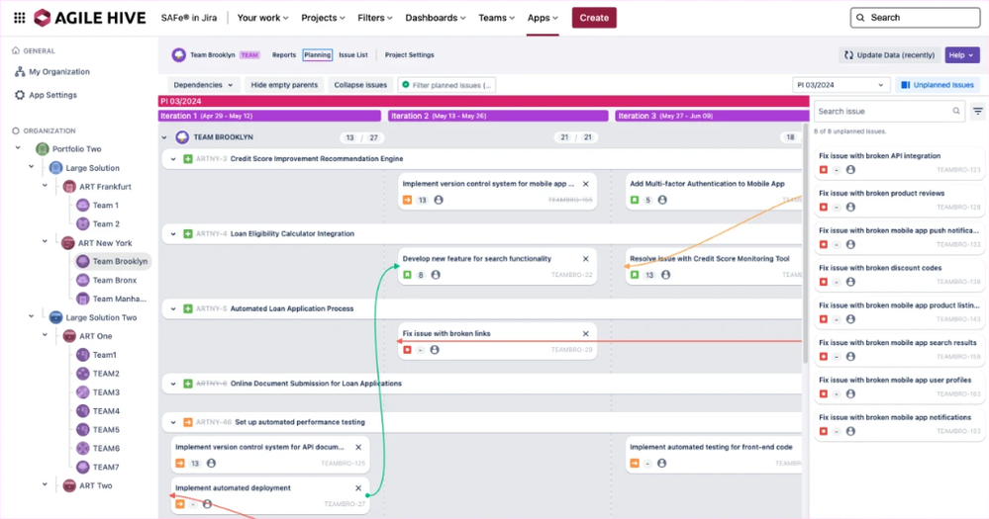Click the Iteration 2 header bar

click(x=498, y=116)
